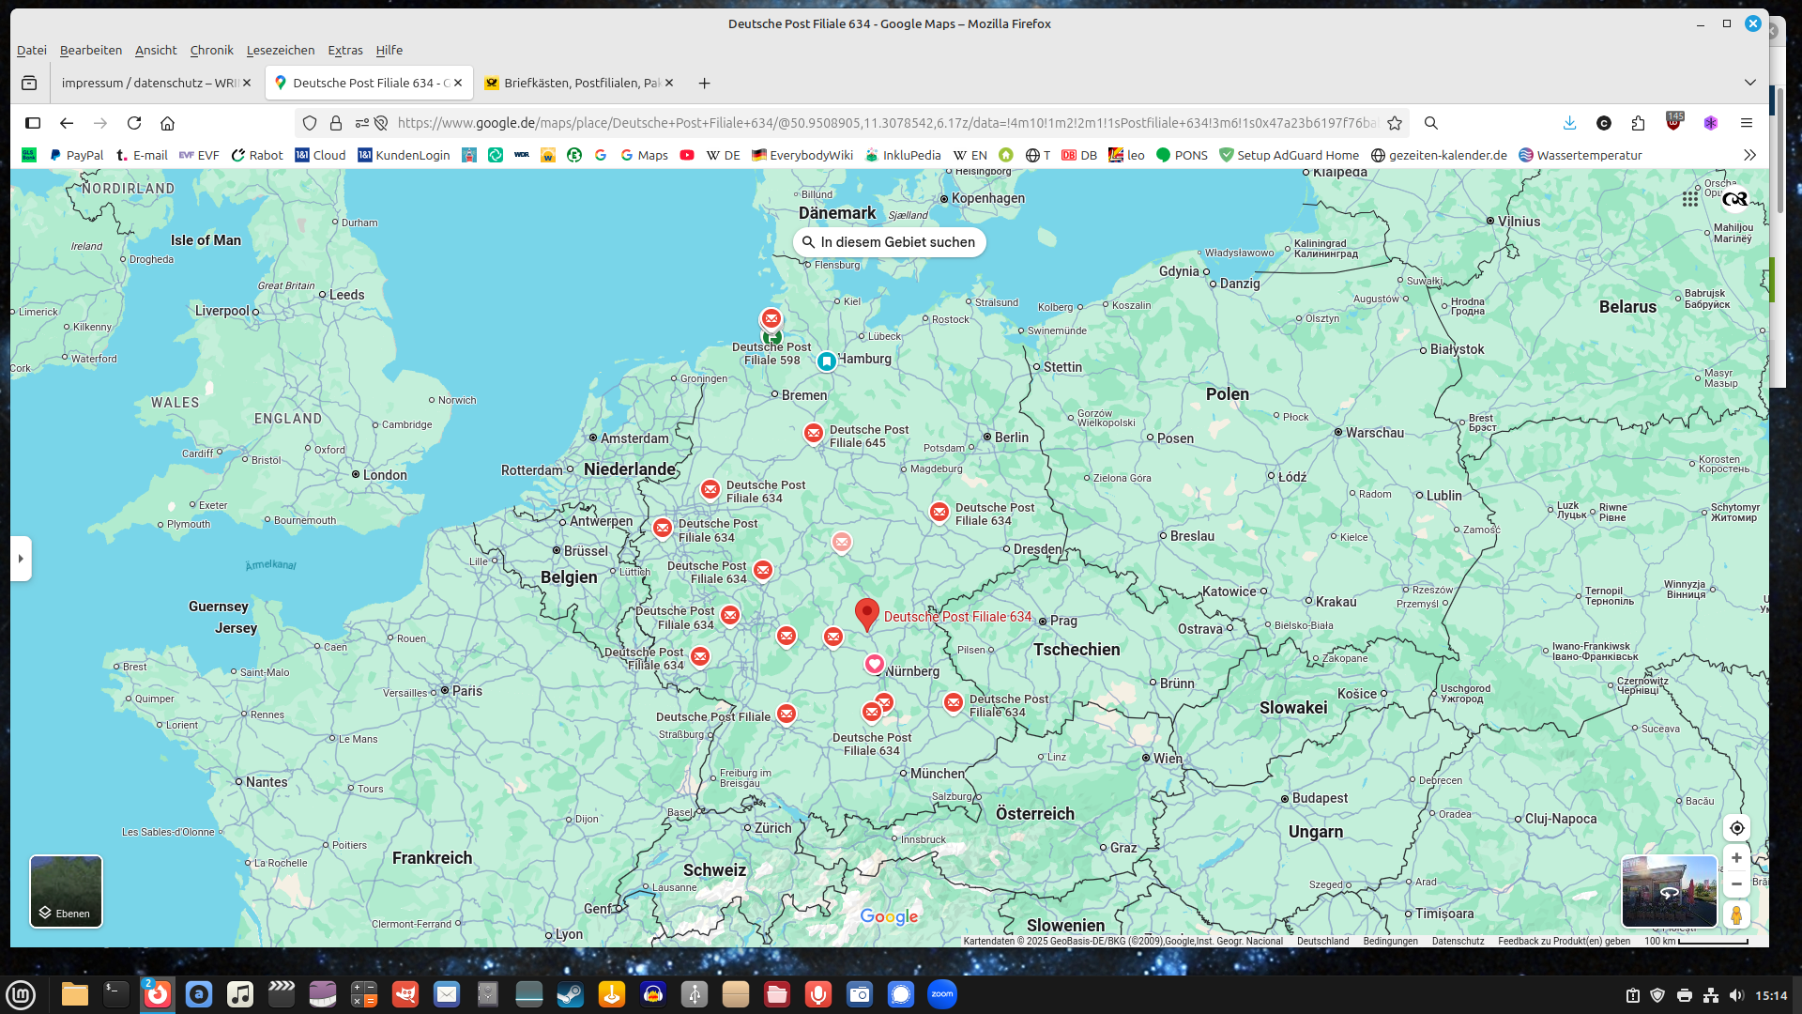Open uBlock Origin extension showing 145
Viewport: 1802px width, 1014px height.
click(x=1673, y=123)
